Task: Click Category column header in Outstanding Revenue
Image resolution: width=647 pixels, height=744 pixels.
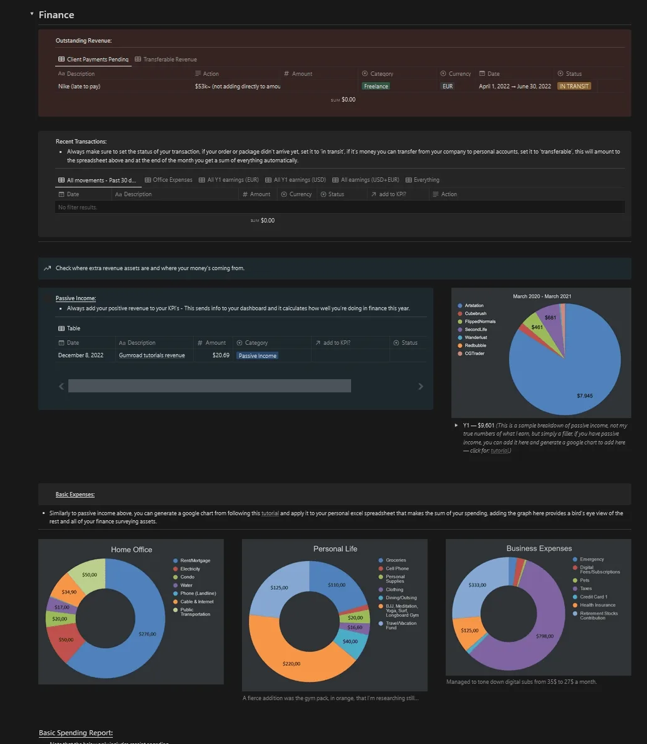Action: (x=377, y=73)
